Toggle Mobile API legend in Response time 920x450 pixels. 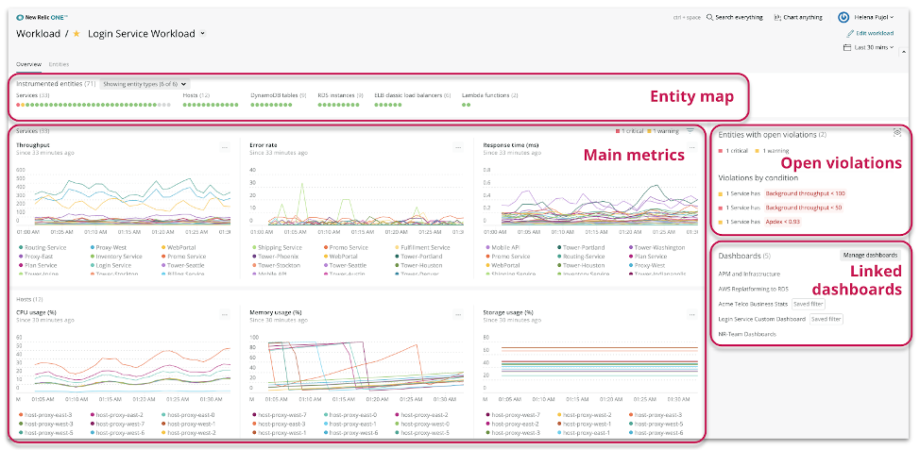coord(504,248)
